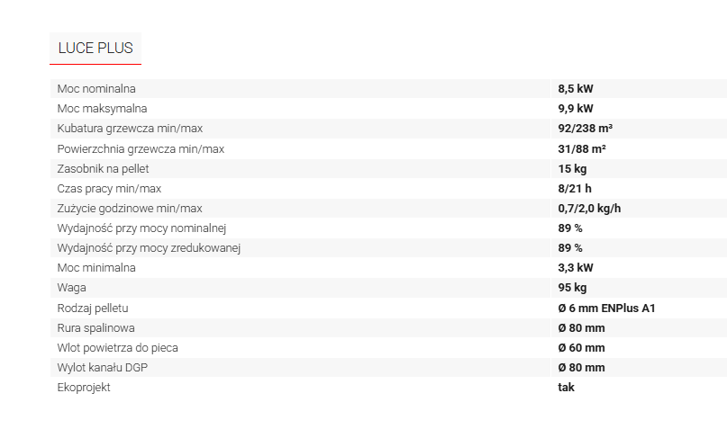This screenshot has width=727, height=447.
Task: Select the Moc maksymalna row label
Action: 102,109
